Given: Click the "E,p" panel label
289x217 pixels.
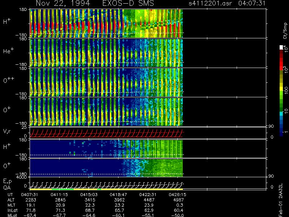Looking at the screenshot, I should pos(7,182).
